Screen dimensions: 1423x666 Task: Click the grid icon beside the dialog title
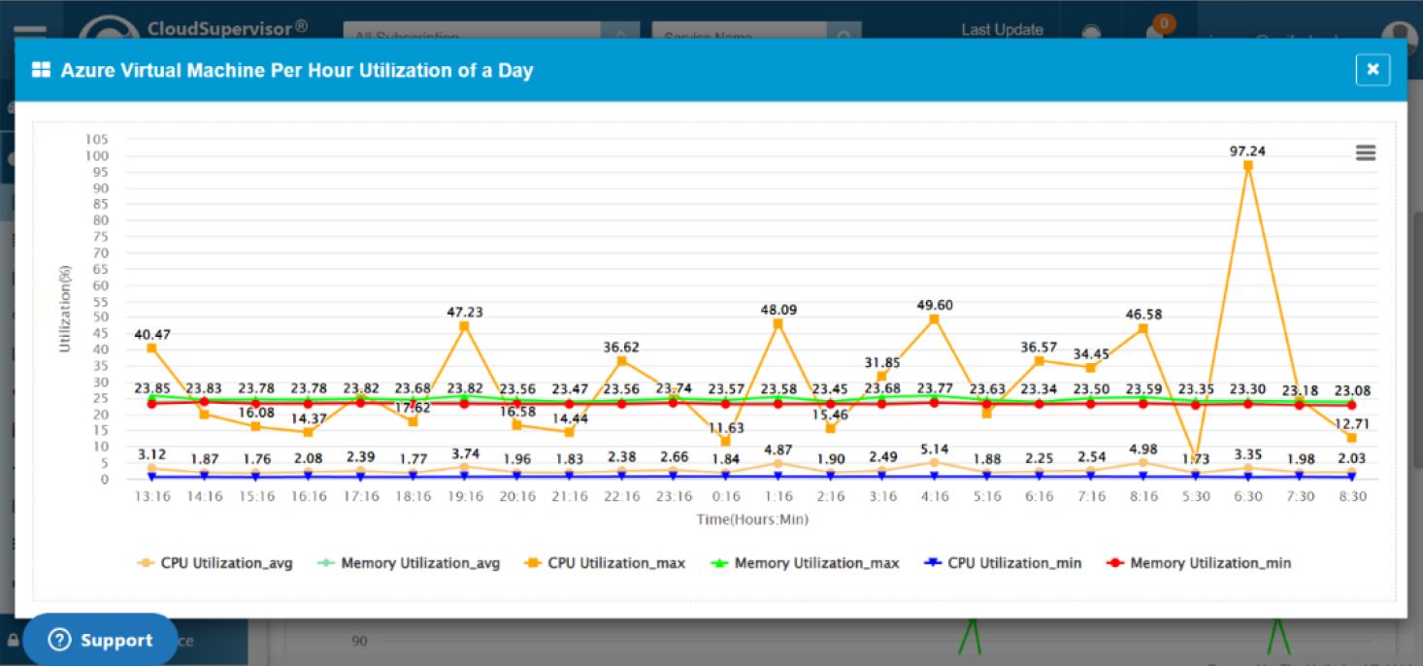coord(41,70)
